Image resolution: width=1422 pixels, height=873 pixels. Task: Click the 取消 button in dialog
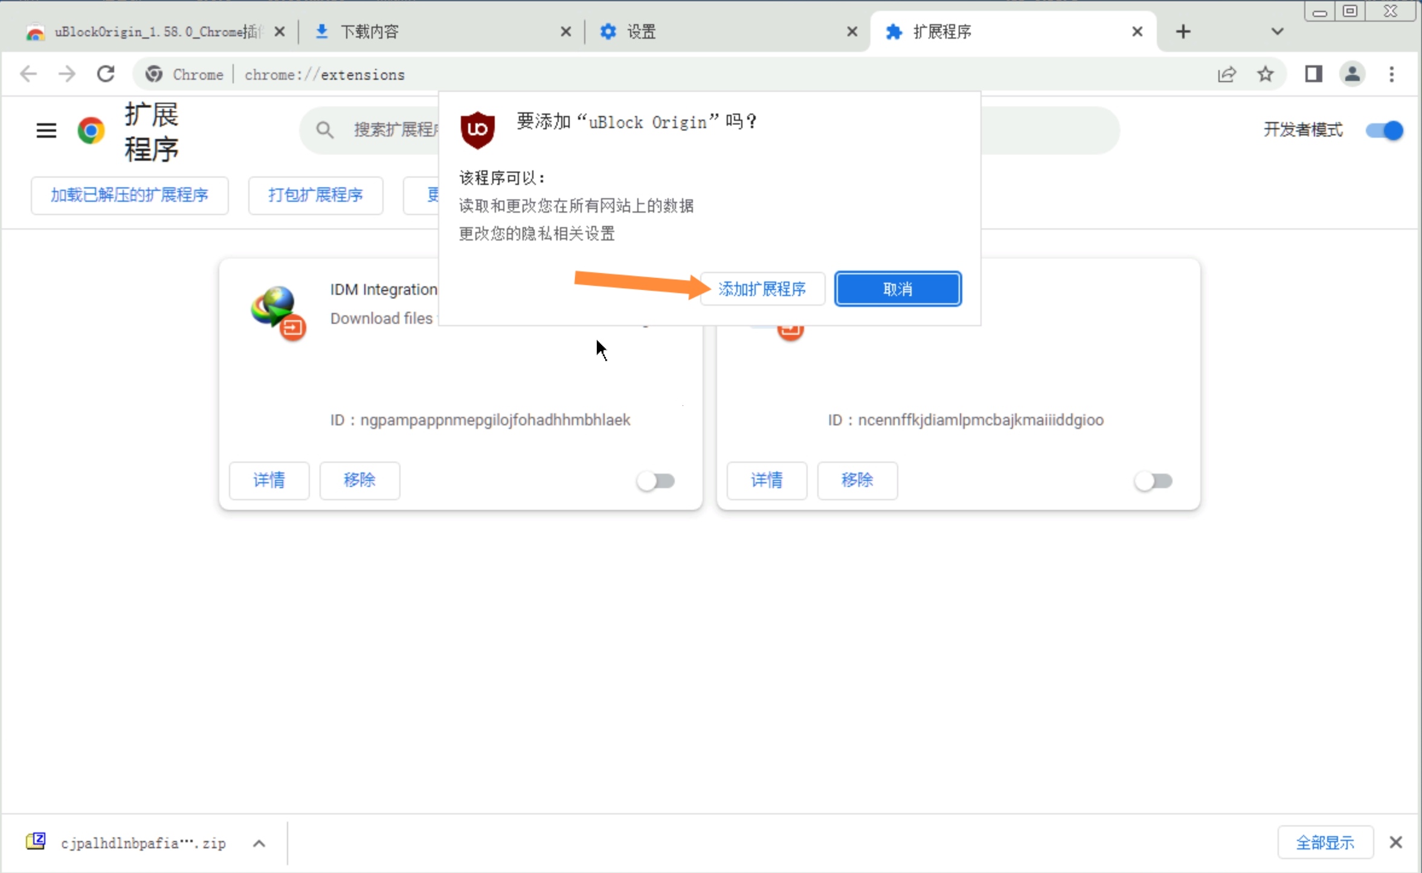tap(898, 289)
